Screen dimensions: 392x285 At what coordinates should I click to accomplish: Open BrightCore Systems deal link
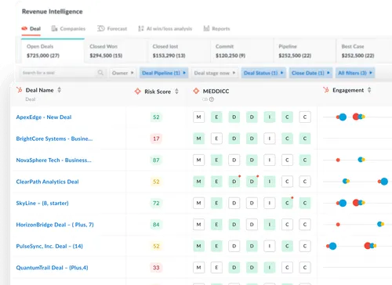pyautogui.click(x=54, y=139)
